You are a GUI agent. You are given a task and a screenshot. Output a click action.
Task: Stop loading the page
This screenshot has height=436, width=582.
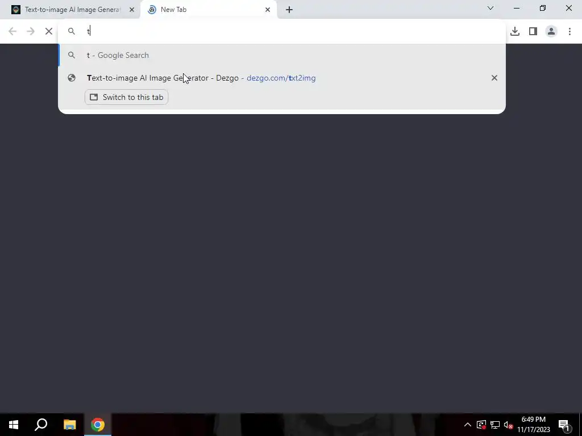click(x=49, y=32)
